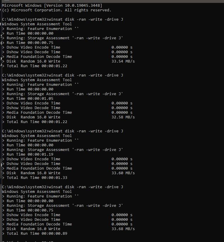Click Total Run Time 00:00:01.33 line
The image size is (224, 242).
pos(35,178)
